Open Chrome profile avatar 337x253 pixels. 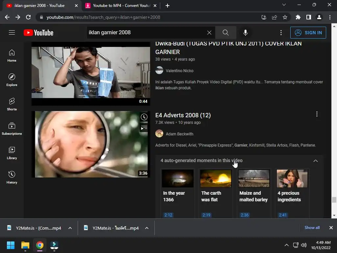(319, 17)
